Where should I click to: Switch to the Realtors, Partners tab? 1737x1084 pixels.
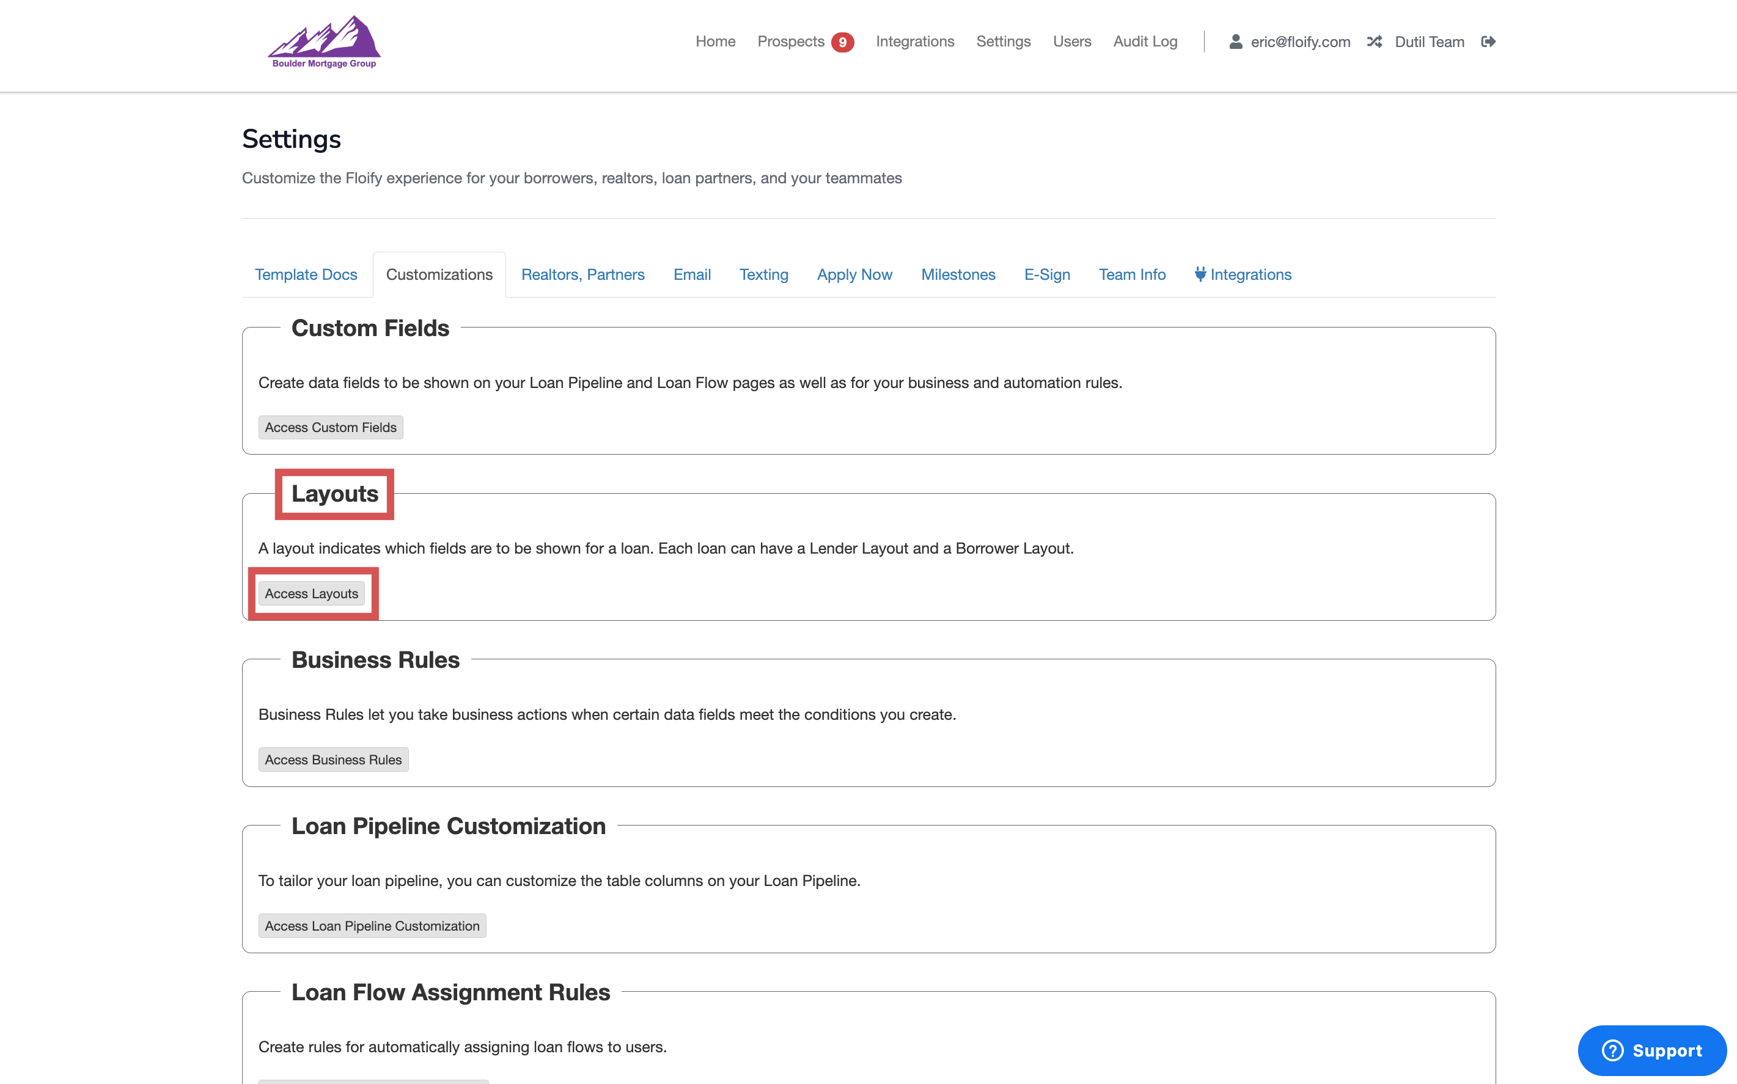point(583,274)
